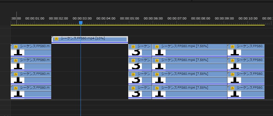This screenshot has width=273, height=116.
Task: Click the '3' thumbnail in first-row clip
Action: click(x=135, y=52)
